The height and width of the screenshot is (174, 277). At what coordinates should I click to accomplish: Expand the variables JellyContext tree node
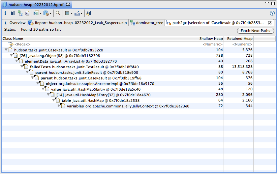[59, 106]
